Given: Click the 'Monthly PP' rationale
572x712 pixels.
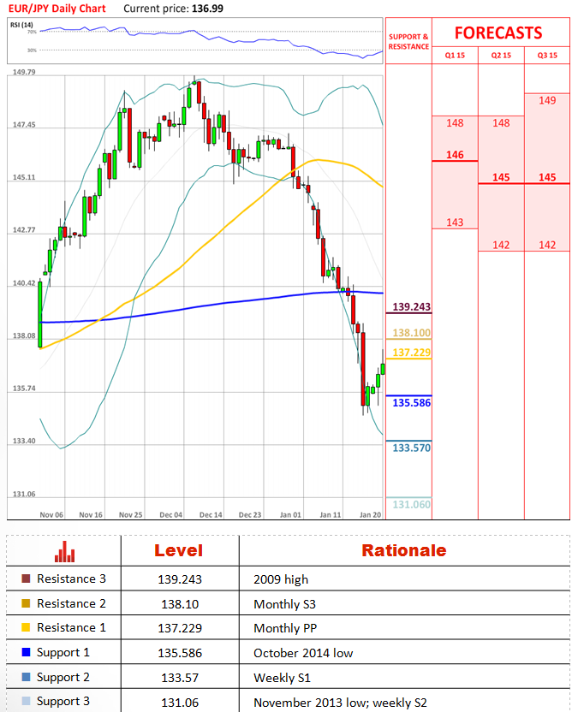Looking at the screenshot, I should coord(285,629).
